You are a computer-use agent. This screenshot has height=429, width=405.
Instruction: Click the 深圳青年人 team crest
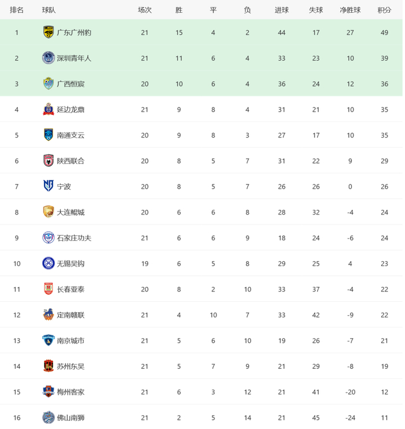coord(49,58)
